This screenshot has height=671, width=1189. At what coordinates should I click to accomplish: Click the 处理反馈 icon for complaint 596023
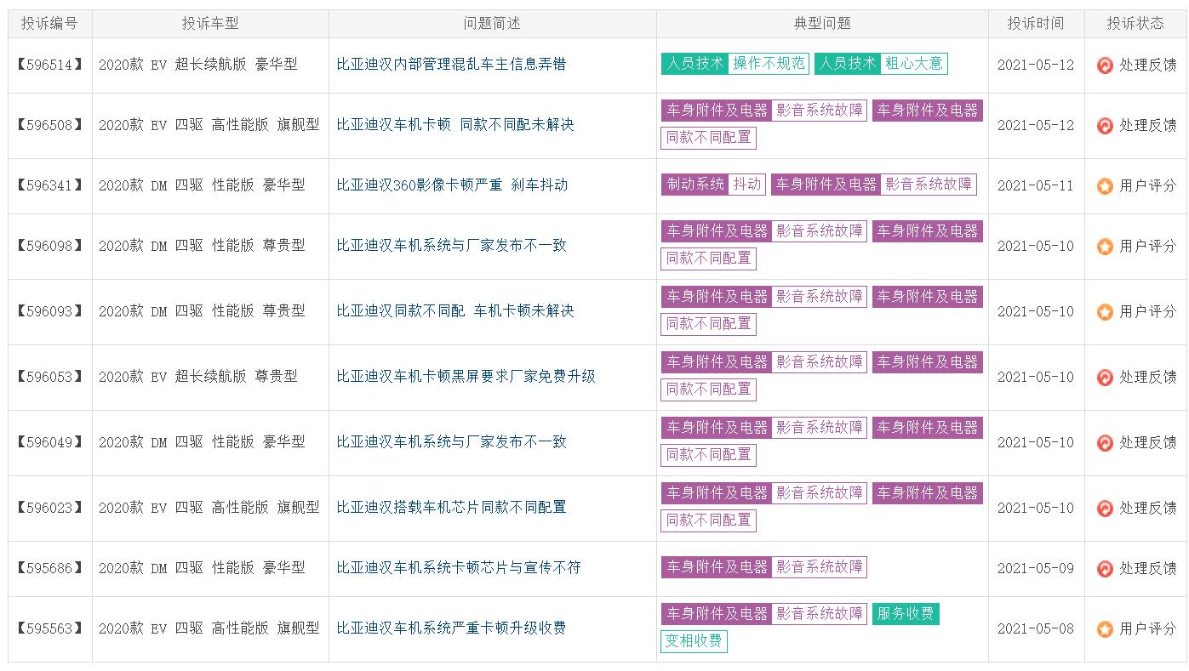click(x=1105, y=509)
